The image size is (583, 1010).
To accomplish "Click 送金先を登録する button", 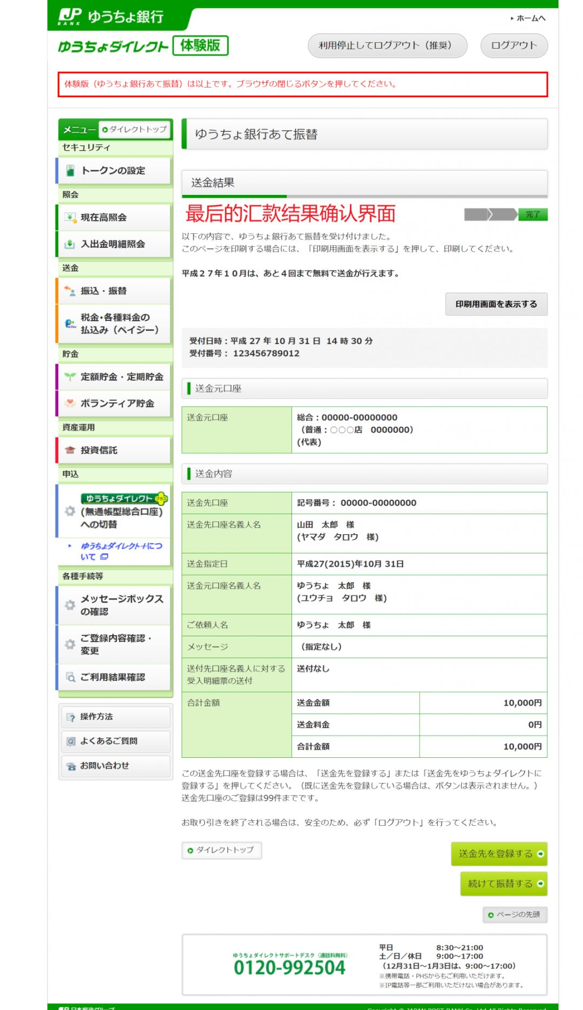I will pos(499,854).
